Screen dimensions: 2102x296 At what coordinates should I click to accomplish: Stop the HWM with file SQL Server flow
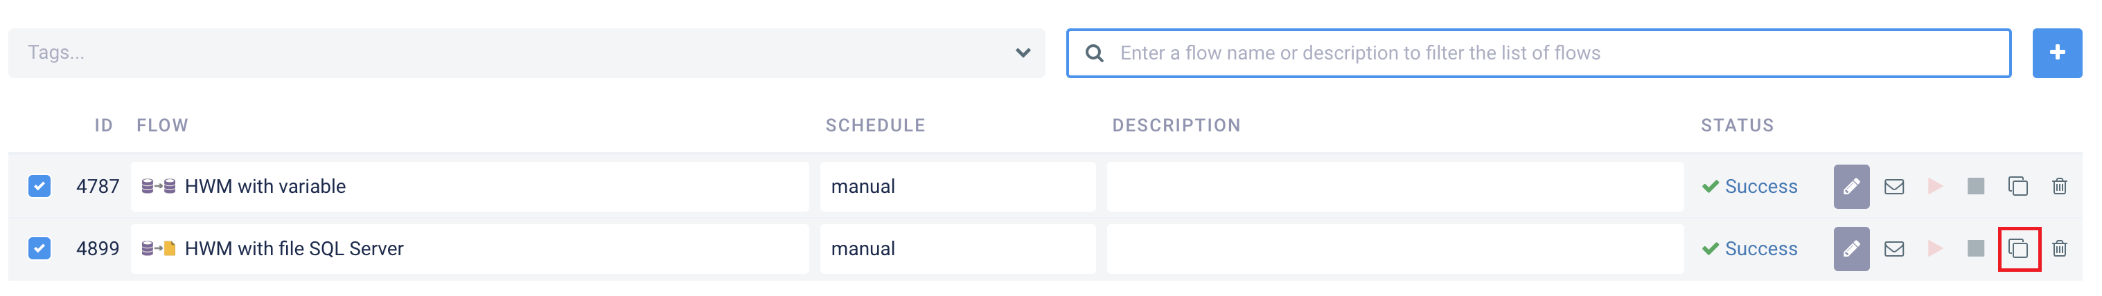[1975, 248]
